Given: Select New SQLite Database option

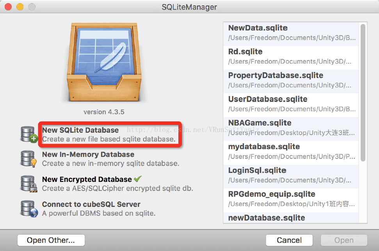Looking at the screenshot, I should pyautogui.click(x=80, y=130).
